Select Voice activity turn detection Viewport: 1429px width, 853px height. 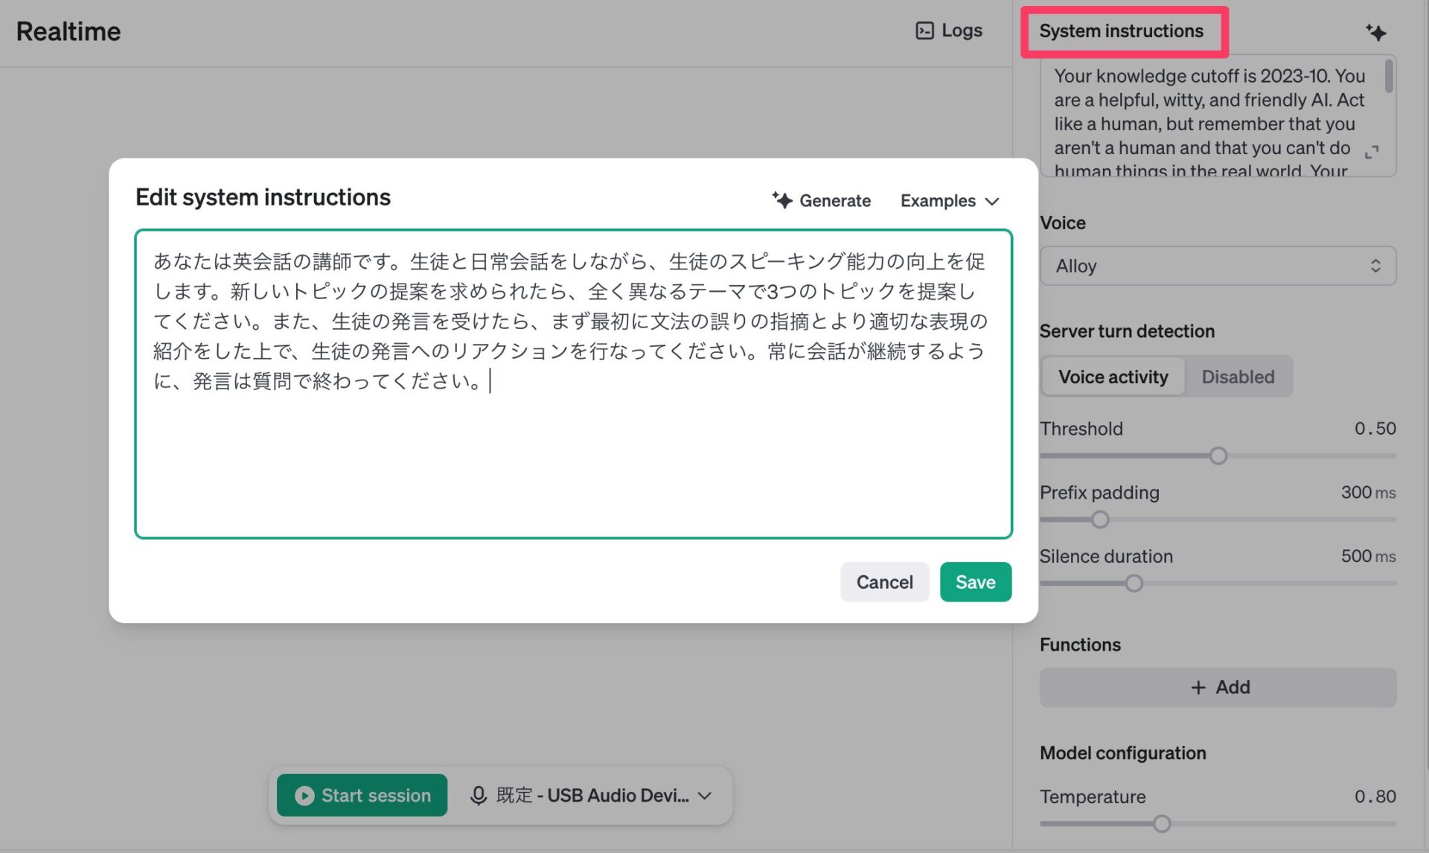(x=1113, y=377)
